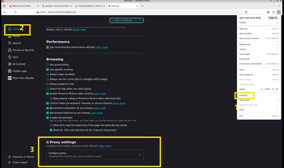Open the Firefox application menu hamburger icon
The width and height of the screenshot is (284, 168).
tap(278, 12)
